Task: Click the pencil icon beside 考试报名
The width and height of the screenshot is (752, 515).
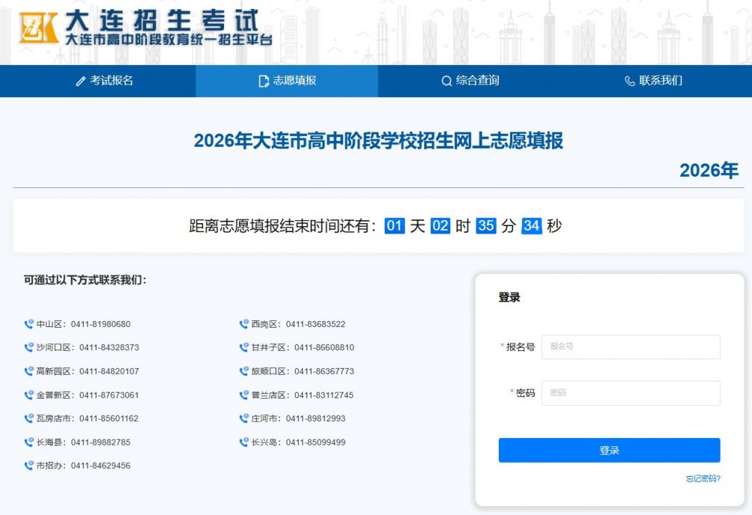Action: click(81, 81)
